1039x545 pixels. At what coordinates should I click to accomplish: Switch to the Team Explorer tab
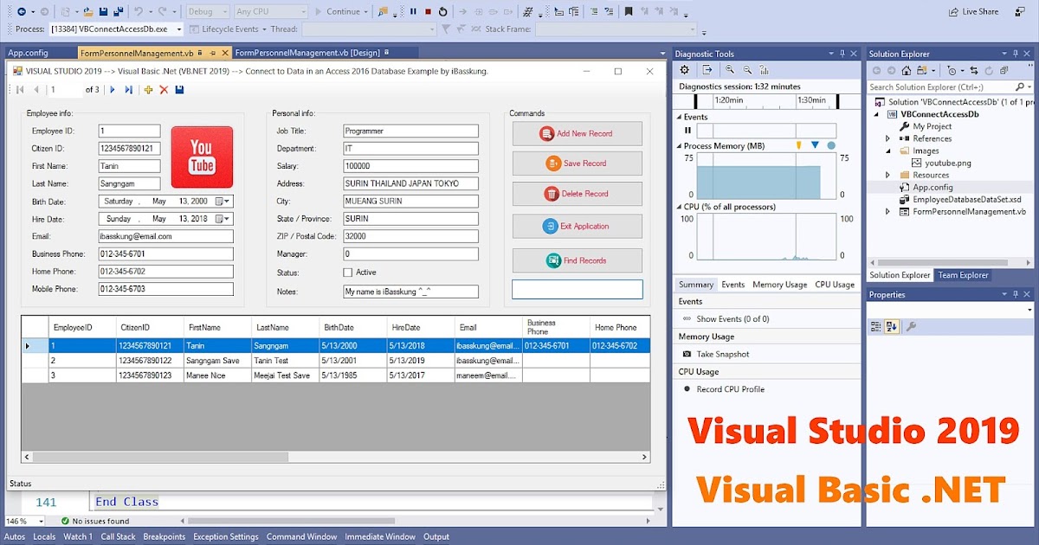(x=963, y=275)
